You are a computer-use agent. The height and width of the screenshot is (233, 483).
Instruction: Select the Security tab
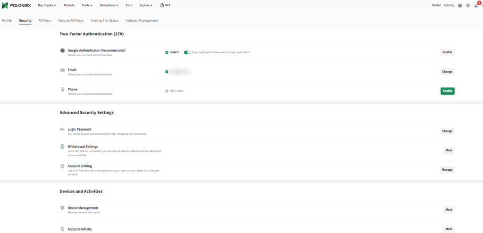[x=25, y=21]
